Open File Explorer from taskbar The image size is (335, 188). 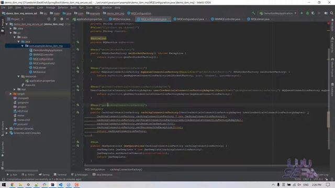20,184
